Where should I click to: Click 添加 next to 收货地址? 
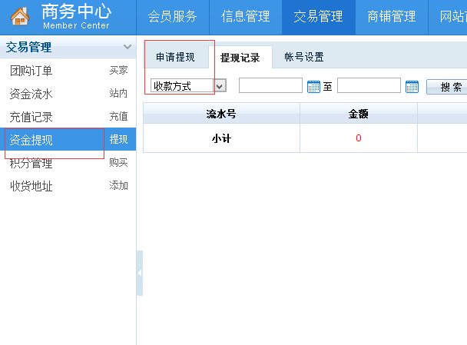pos(118,186)
